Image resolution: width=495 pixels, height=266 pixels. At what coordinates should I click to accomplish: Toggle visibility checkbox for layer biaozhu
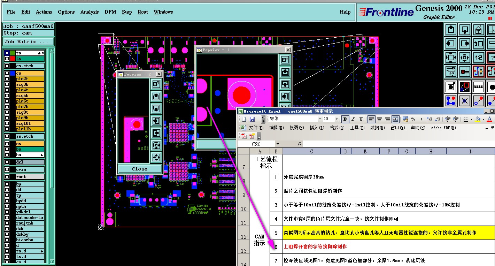coord(7,240)
